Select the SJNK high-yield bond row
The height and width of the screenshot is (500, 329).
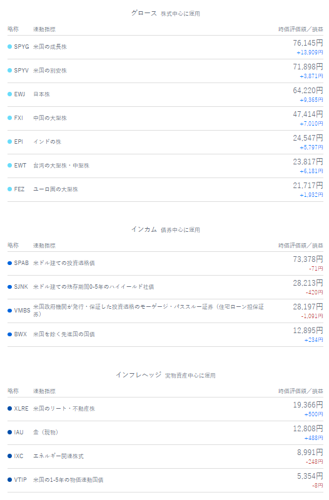tap(165, 287)
